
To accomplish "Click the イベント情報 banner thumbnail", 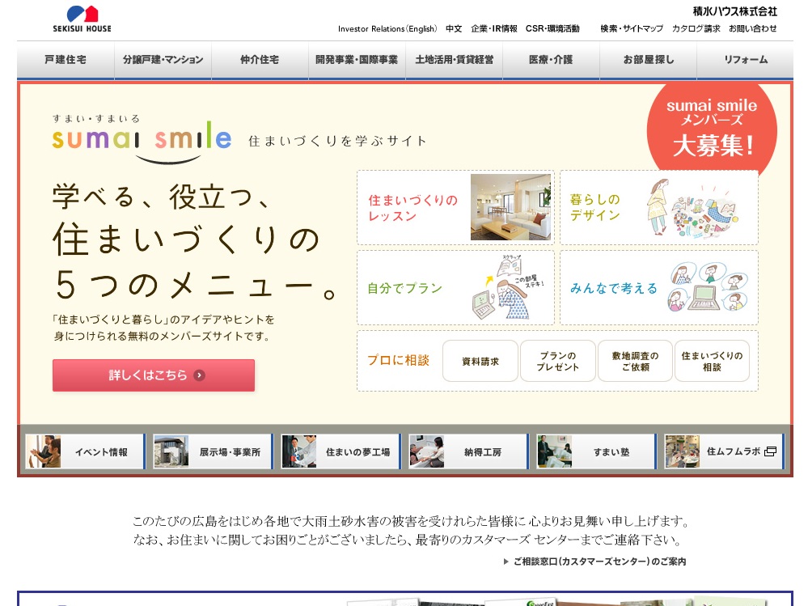I will click(44, 451).
